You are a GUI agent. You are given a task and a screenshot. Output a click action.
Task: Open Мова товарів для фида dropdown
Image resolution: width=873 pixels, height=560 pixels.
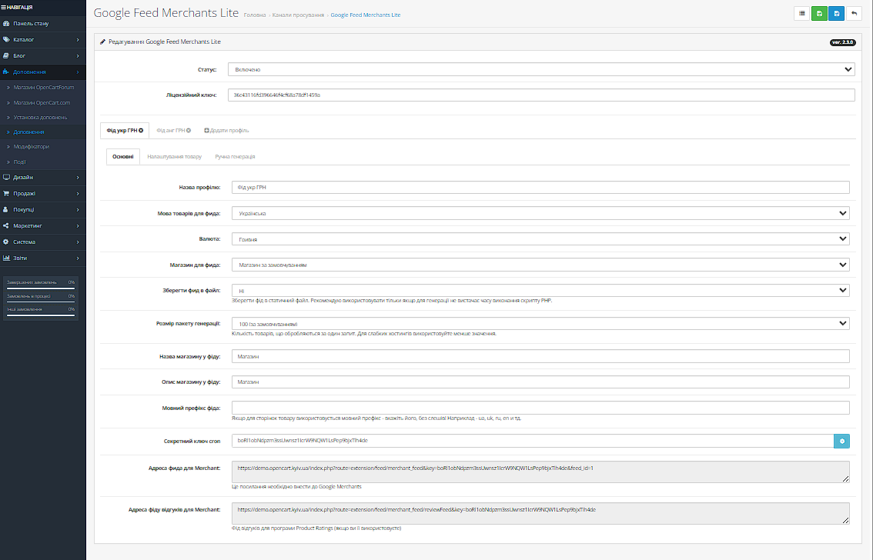click(540, 213)
